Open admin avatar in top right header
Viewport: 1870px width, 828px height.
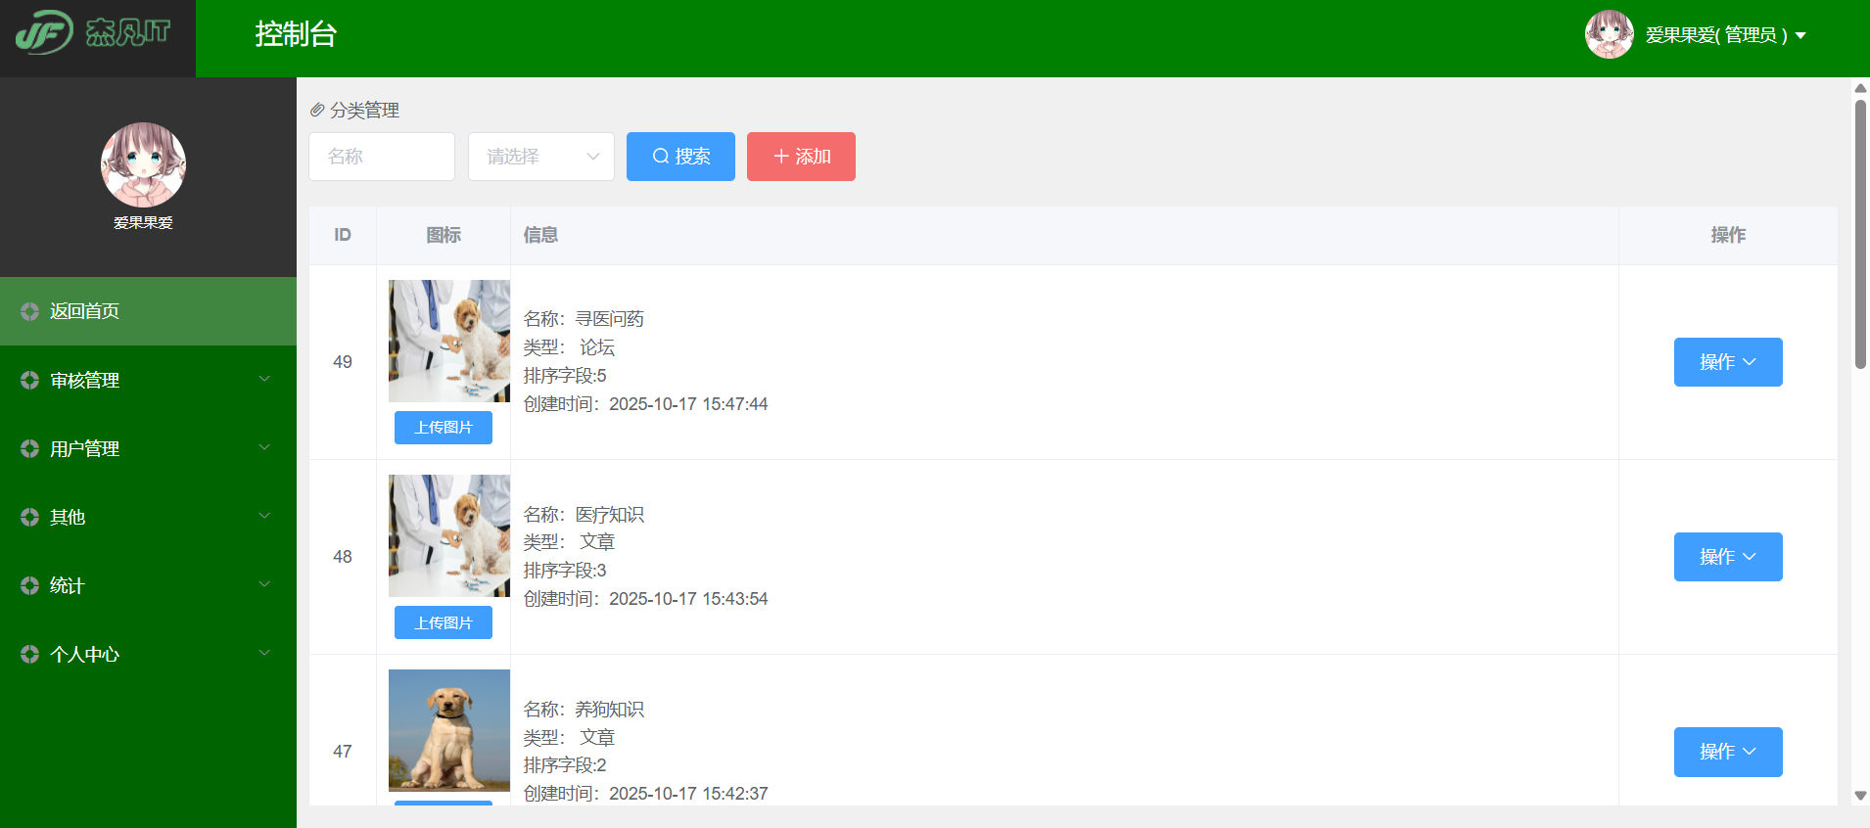click(1609, 34)
